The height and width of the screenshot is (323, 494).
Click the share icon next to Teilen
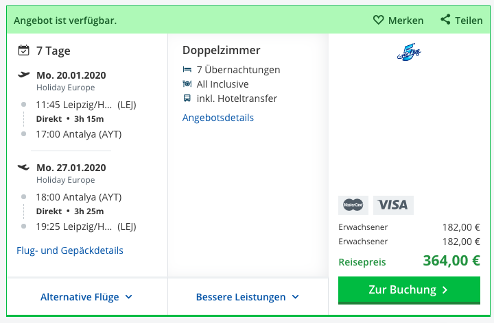tap(445, 19)
